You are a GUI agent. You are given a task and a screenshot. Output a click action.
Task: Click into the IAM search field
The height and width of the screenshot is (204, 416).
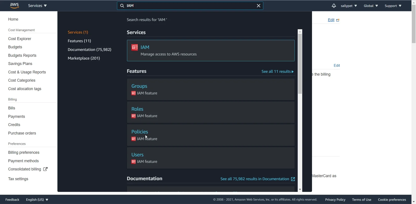pyautogui.click(x=190, y=6)
